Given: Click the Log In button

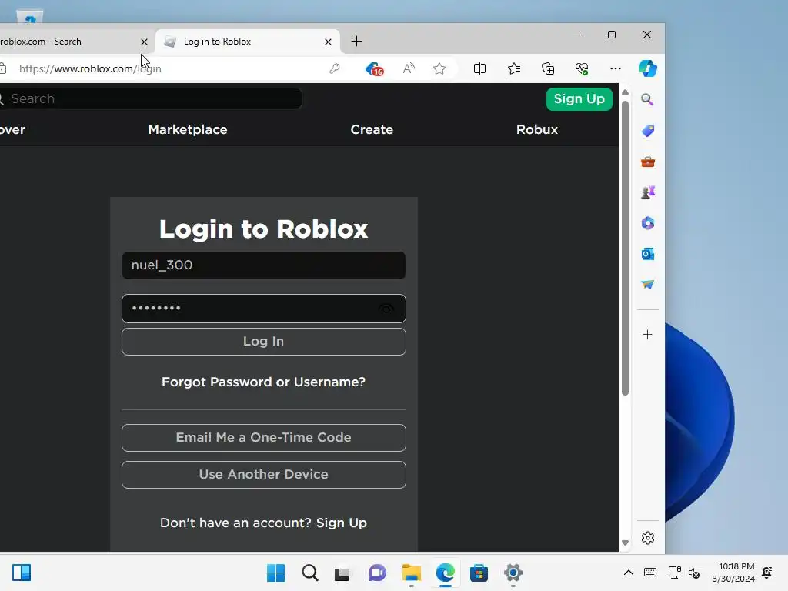Looking at the screenshot, I should coord(264,342).
